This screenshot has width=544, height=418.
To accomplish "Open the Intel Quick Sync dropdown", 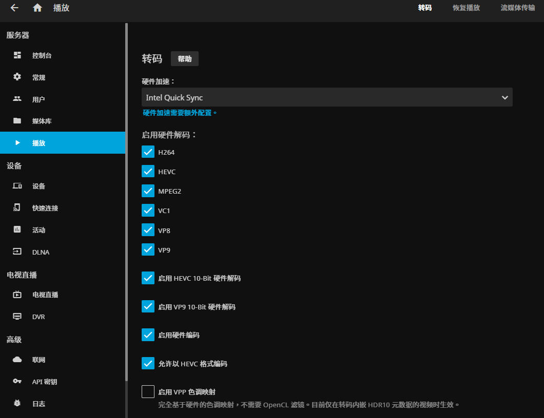I will (327, 97).
